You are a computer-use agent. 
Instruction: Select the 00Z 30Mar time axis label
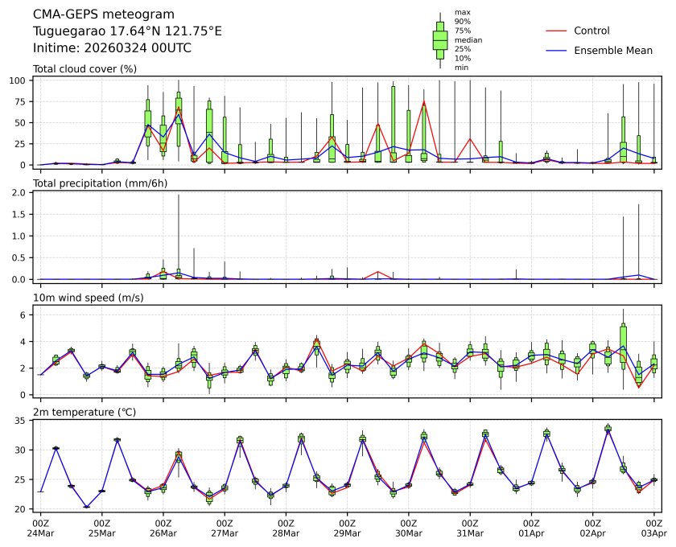pyautogui.click(x=409, y=528)
